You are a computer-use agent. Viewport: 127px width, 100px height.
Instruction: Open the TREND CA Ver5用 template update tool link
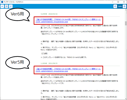click(68, 70)
